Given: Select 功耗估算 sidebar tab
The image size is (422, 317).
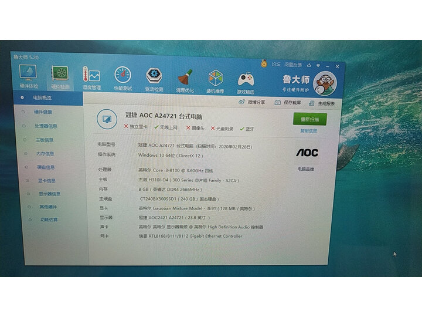Looking at the screenshot, I should click(49, 220).
